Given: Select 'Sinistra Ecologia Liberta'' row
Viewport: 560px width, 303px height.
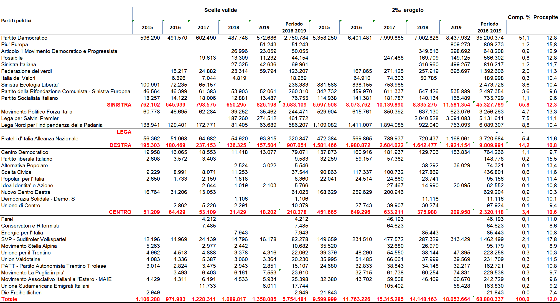Looking at the screenshot, I should 30,85.
